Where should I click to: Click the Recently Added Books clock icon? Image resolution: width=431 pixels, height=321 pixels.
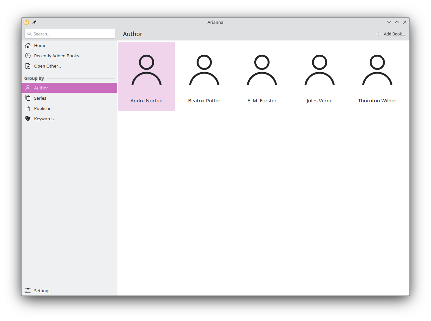[28, 56]
